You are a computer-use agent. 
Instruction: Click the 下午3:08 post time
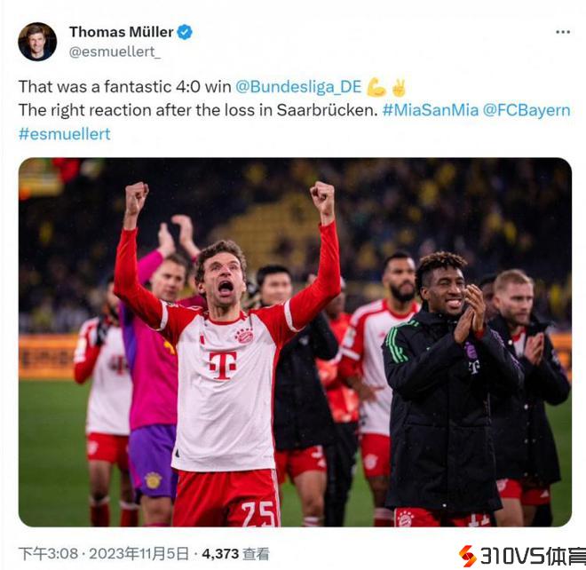click(48, 553)
